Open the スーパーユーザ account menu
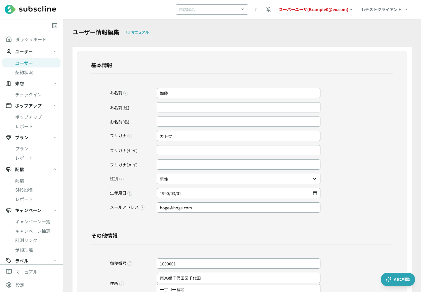Image resolution: width=421 pixels, height=292 pixels. 316,10
